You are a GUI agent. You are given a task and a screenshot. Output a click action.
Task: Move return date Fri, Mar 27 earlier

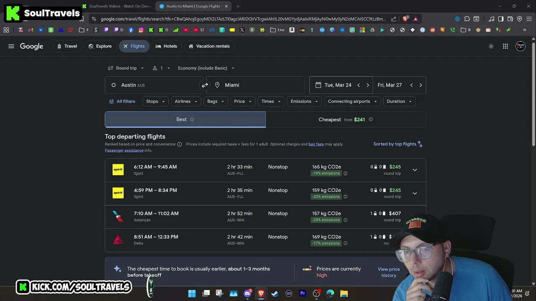(412, 85)
